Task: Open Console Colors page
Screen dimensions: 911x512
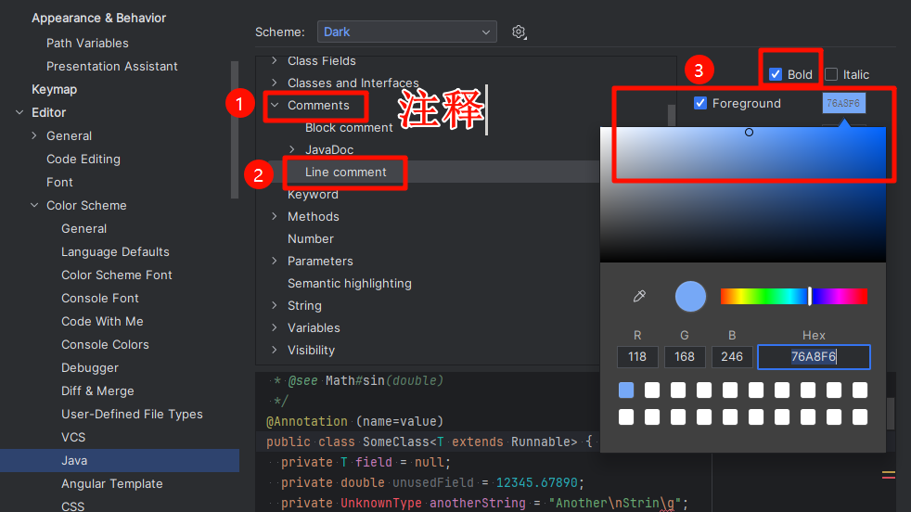Action: [x=105, y=345]
